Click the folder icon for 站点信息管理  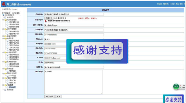[5, 20]
